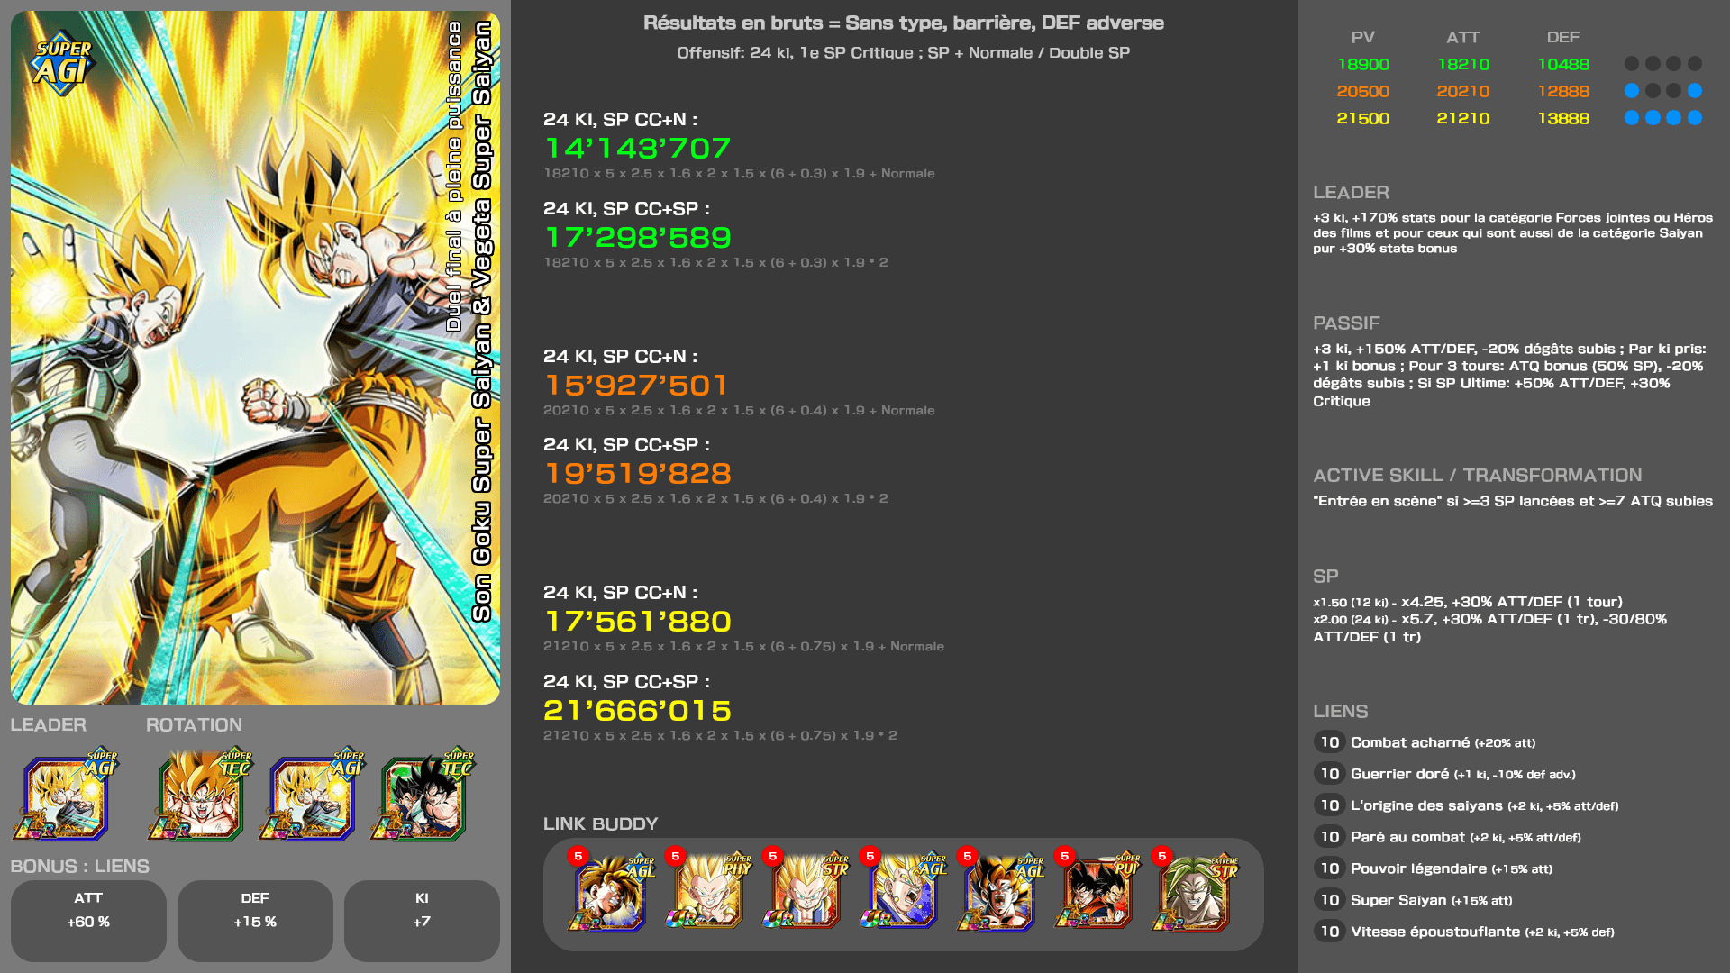This screenshot has height=973, width=1730.
Task: Toggle first dot in the 18900 PV row
Action: tap(1632, 64)
